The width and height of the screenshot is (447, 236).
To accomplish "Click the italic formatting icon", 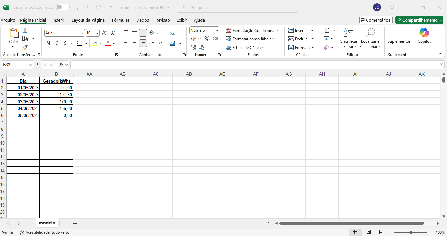I will coord(57,43).
